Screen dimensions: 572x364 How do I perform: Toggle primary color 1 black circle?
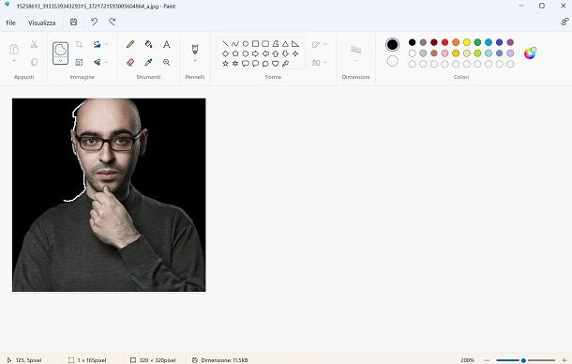392,44
